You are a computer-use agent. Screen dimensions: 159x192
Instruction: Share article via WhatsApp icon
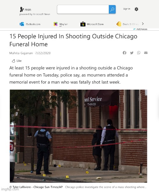[x=139, y=53]
